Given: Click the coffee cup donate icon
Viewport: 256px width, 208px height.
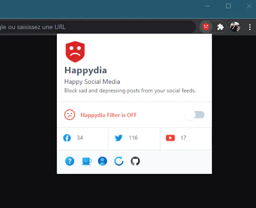Looking at the screenshot, I should point(87,161).
